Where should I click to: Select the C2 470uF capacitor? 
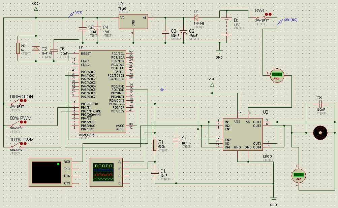(183, 32)
